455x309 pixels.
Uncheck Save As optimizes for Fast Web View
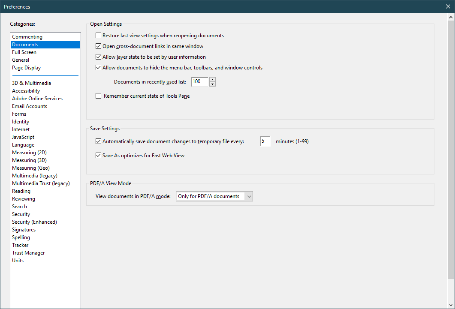[98, 156]
